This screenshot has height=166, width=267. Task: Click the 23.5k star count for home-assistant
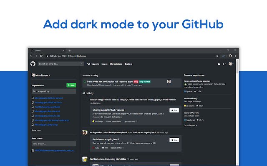197,91
